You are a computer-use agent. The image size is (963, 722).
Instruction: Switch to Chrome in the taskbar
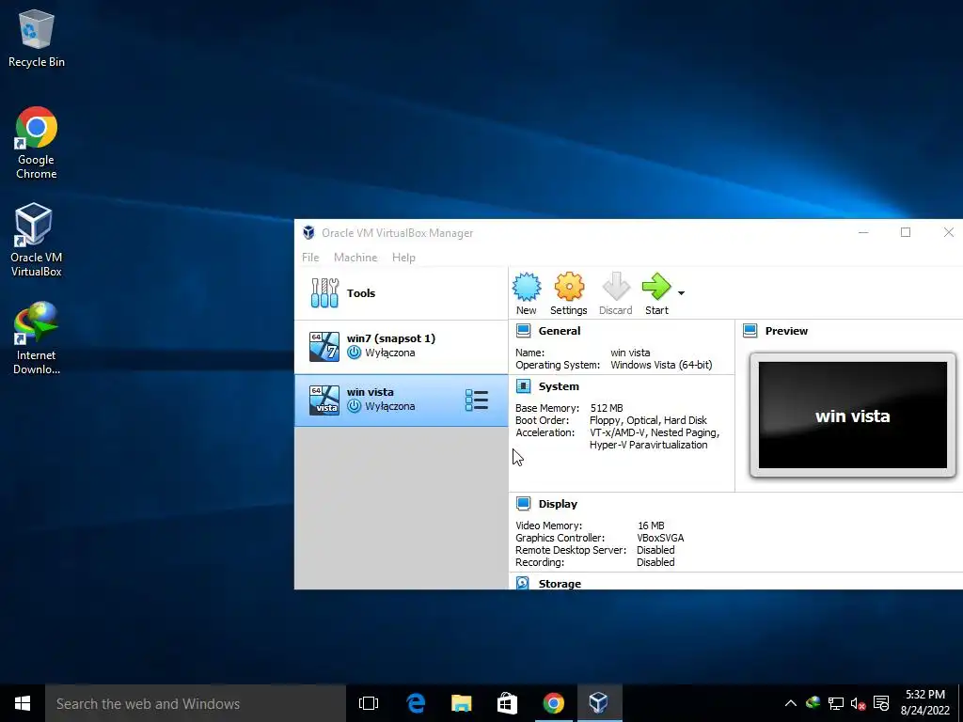point(553,703)
